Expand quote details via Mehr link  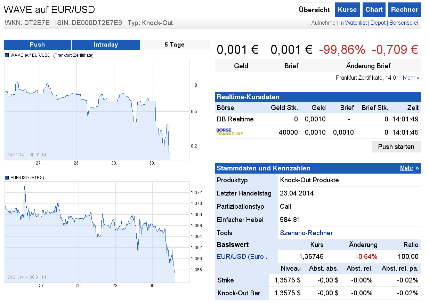408,78
